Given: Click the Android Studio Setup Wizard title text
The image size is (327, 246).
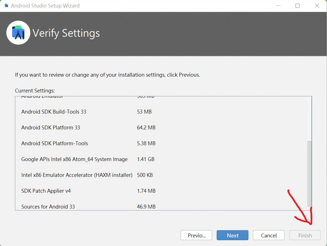Looking at the screenshot, I should tap(45, 6).
